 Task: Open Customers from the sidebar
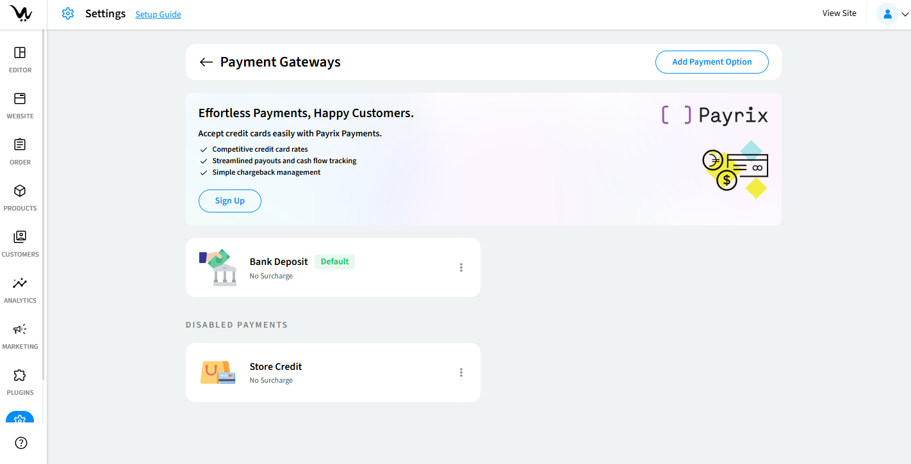[x=20, y=237]
